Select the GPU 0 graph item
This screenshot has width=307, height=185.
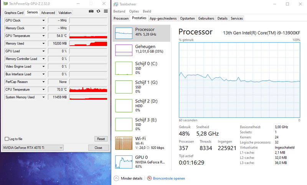[124, 162]
